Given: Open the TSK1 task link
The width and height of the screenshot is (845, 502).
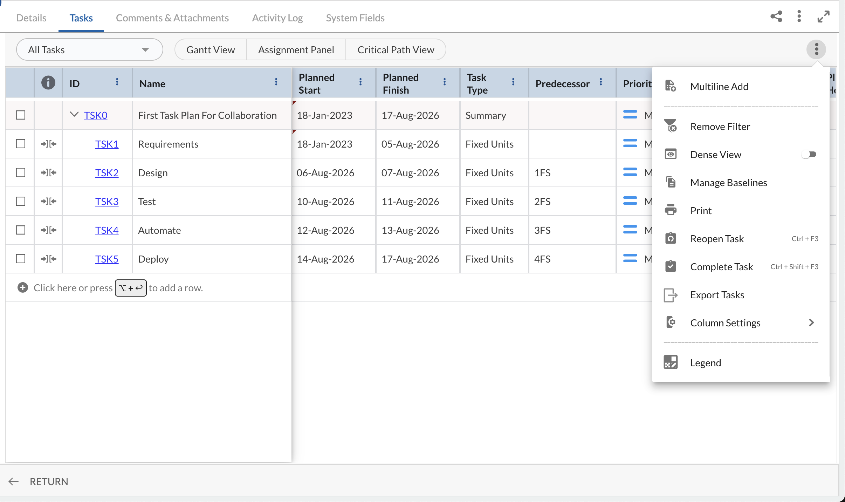Looking at the screenshot, I should click(107, 144).
